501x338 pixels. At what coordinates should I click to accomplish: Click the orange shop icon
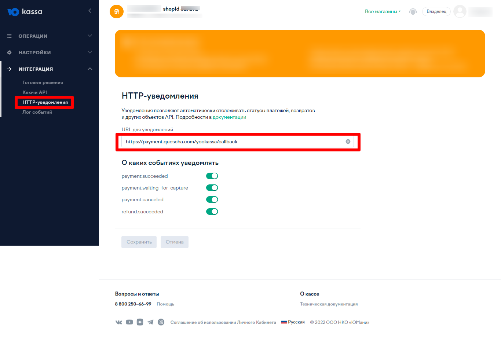pyautogui.click(x=117, y=11)
